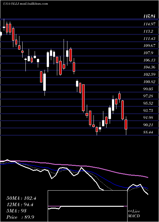Click the 88.44 price axis label
Screen dimensions: 159x222
(149, 132)
